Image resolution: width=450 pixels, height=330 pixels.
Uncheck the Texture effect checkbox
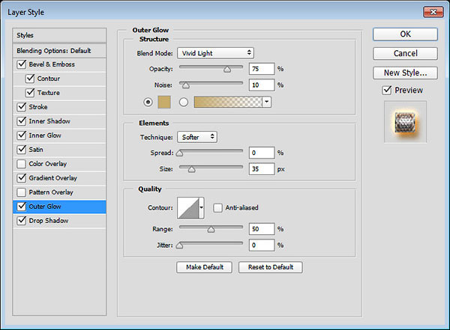[30, 93]
